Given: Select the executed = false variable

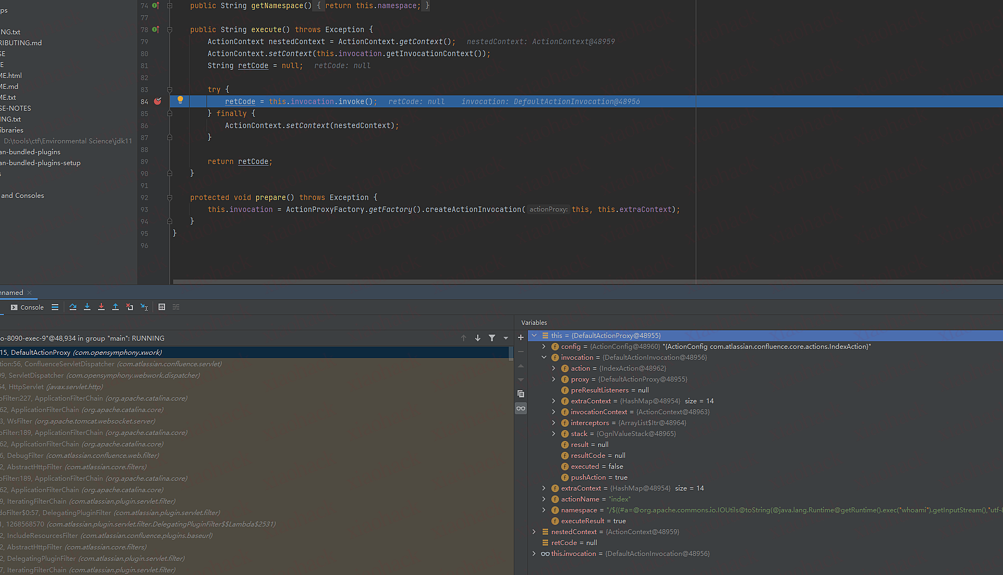Looking at the screenshot, I should click(x=765, y=467).
